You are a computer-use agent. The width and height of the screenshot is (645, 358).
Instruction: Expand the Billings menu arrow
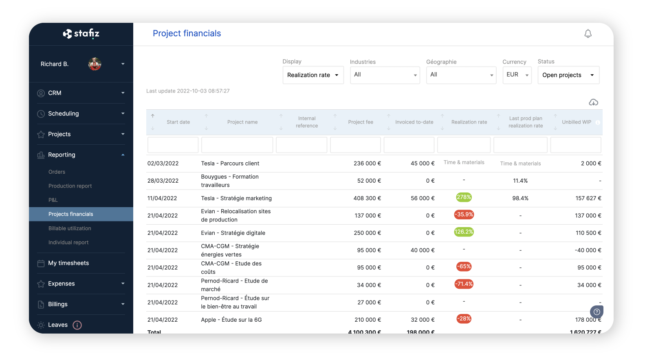click(123, 304)
